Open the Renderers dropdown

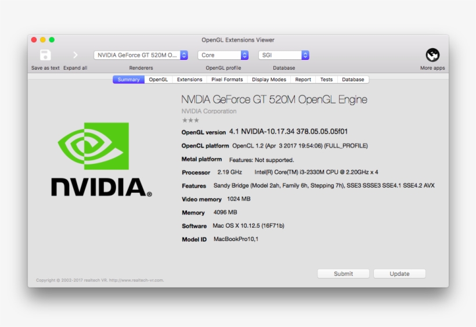click(x=141, y=55)
